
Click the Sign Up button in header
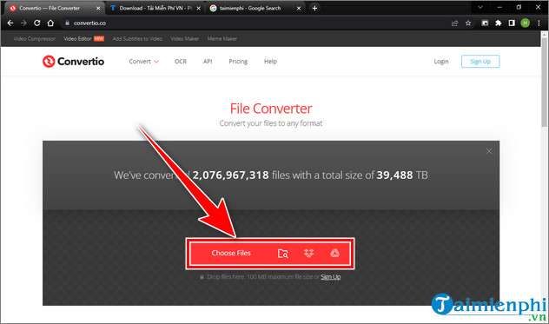pyautogui.click(x=480, y=62)
